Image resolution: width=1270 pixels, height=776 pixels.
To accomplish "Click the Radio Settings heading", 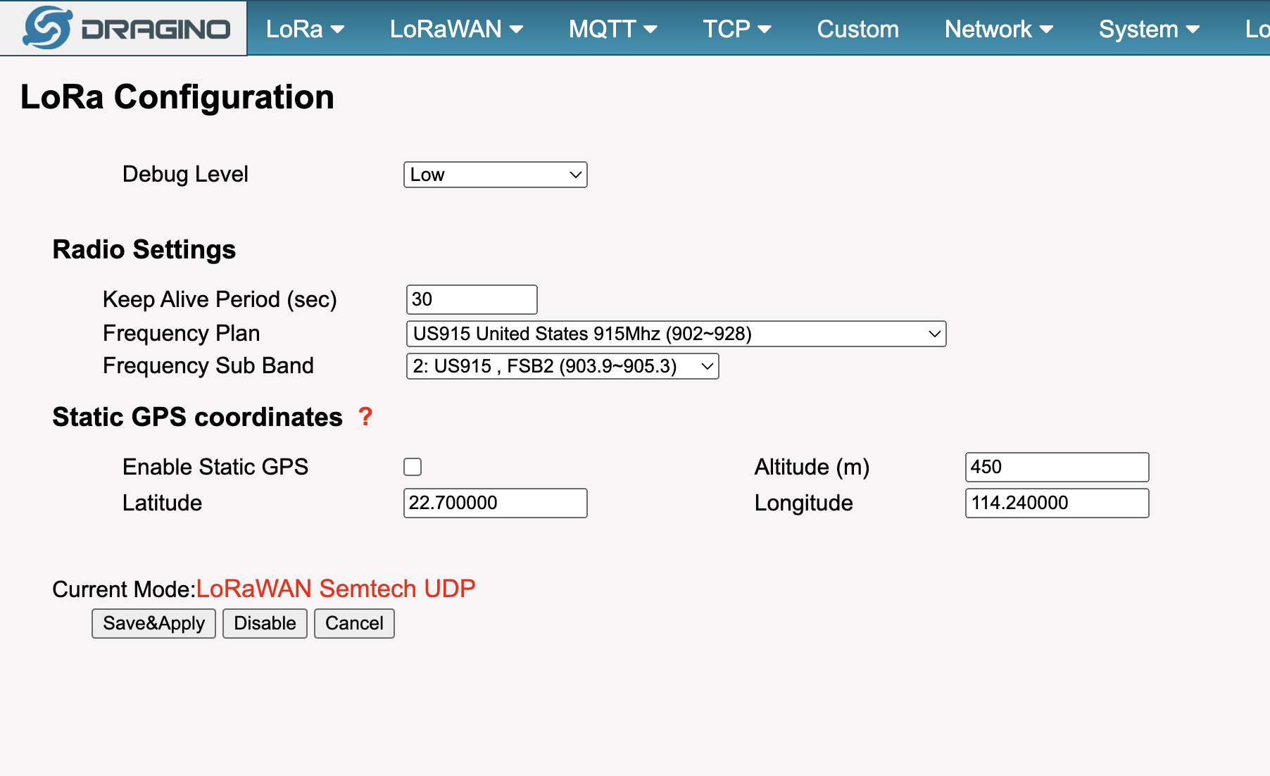I will coord(144,250).
